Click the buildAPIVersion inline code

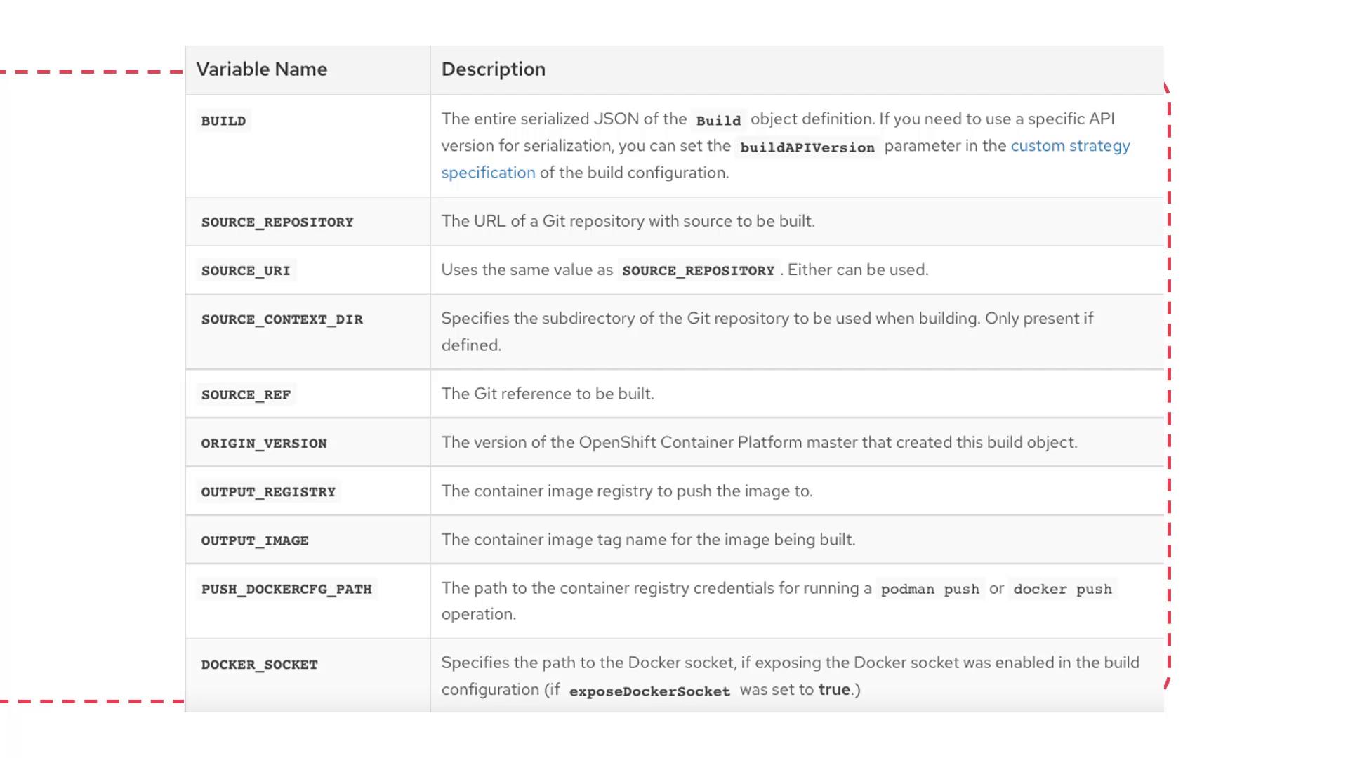click(x=807, y=147)
